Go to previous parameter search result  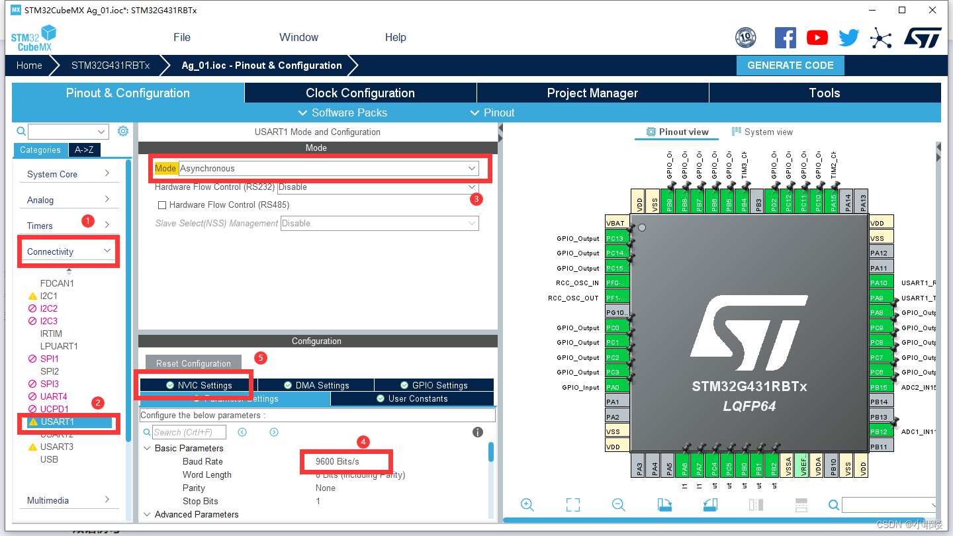[242, 432]
